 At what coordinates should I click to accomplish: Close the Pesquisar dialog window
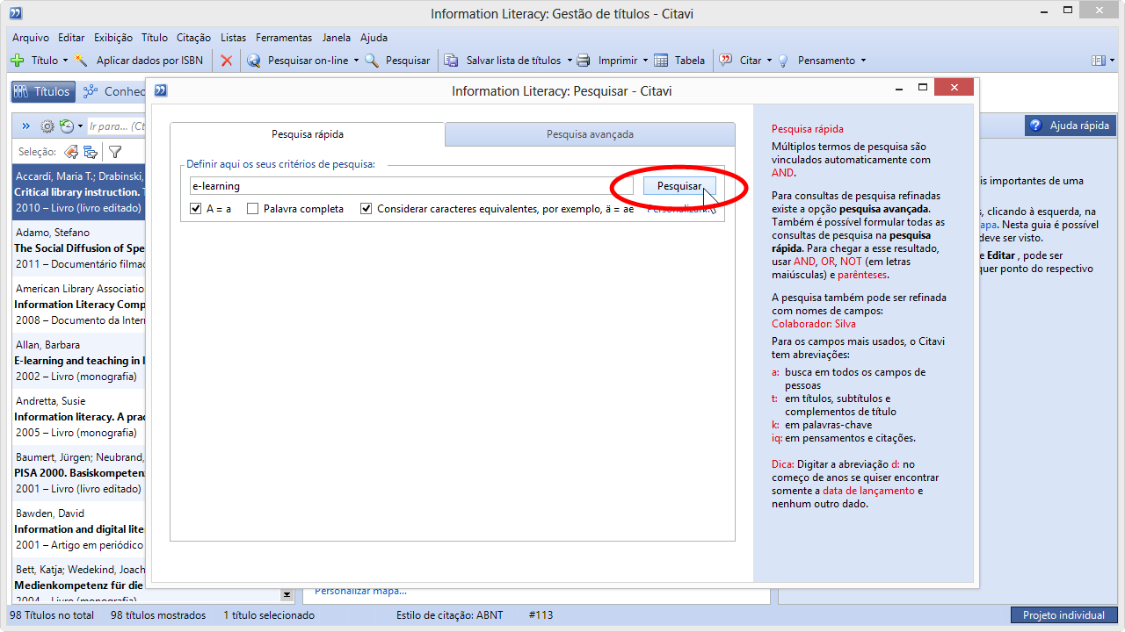pos(954,88)
